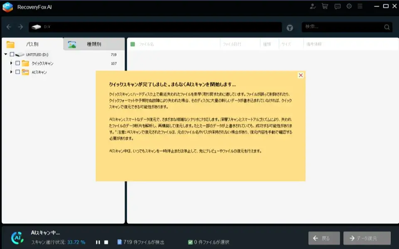Click the 719 count beside UNTITLED
The width and height of the screenshot is (399, 249).
tap(113, 55)
